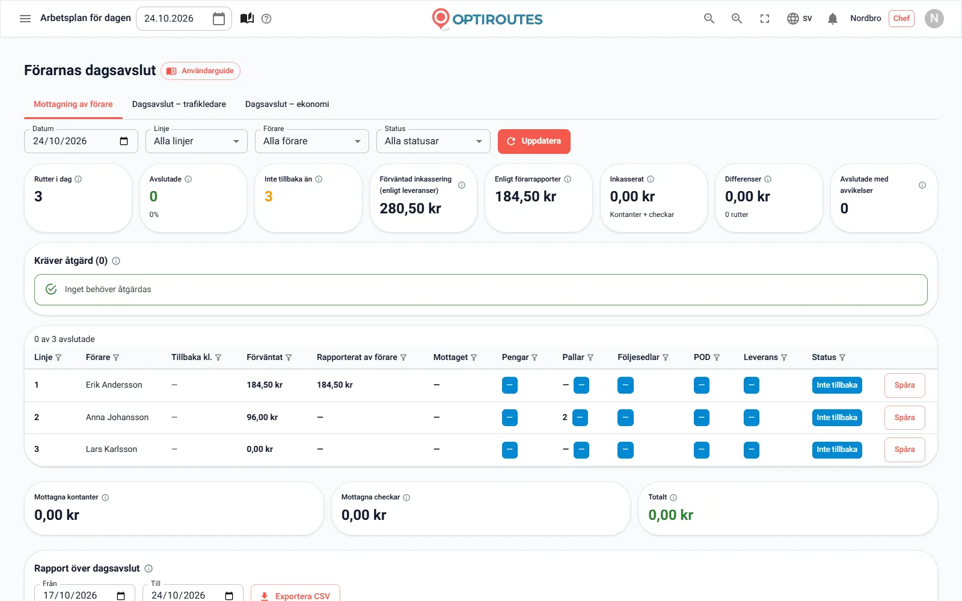Click info icon beside Kräver åtgärd
This screenshot has height=601, width=962.
click(x=116, y=261)
